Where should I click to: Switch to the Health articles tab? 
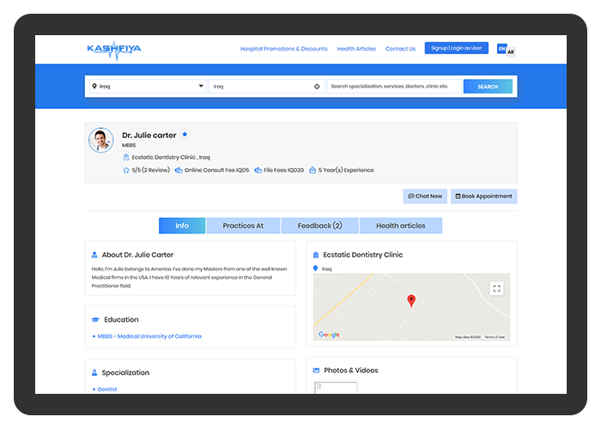coord(400,226)
